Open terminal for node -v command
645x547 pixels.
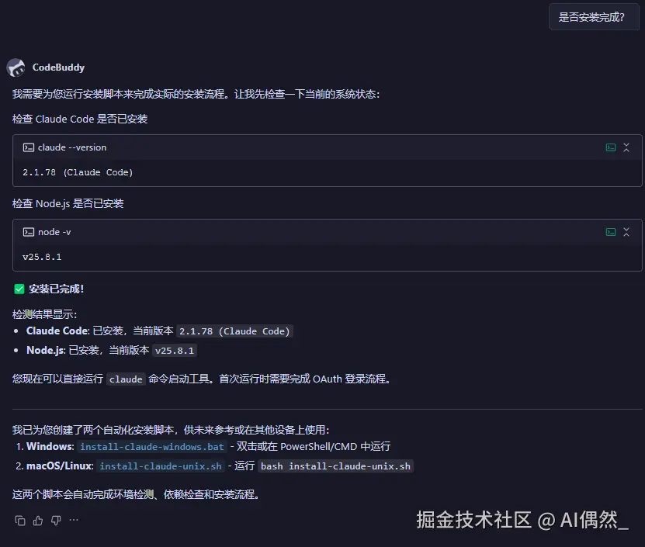coord(611,232)
